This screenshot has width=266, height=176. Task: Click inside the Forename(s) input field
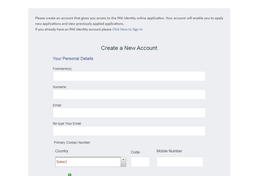(x=129, y=76)
